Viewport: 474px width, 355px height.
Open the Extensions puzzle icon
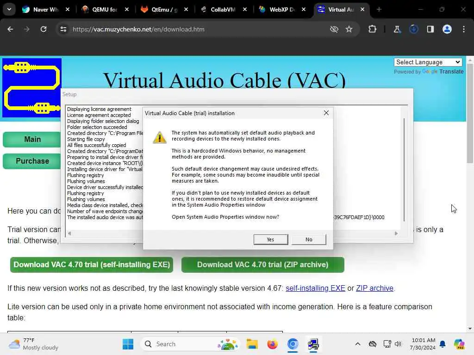tap(373, 29)
